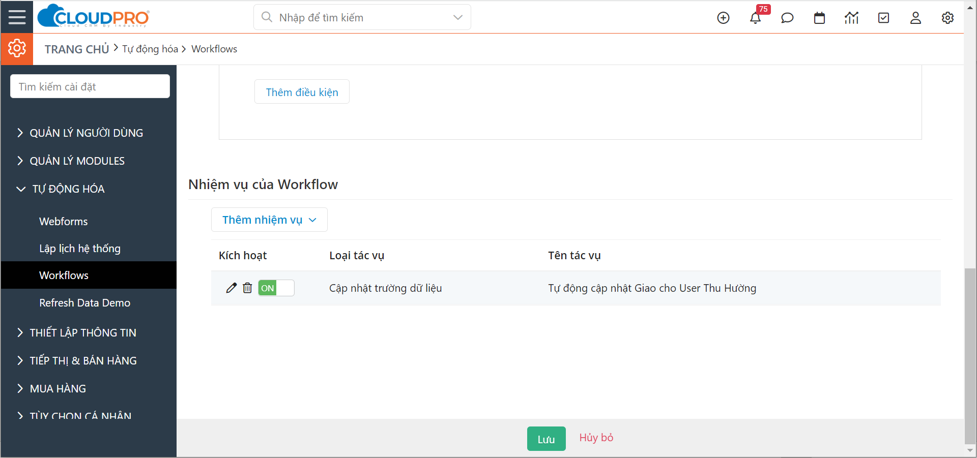Open the tasks checkmark icon

[x=884, y=18]
